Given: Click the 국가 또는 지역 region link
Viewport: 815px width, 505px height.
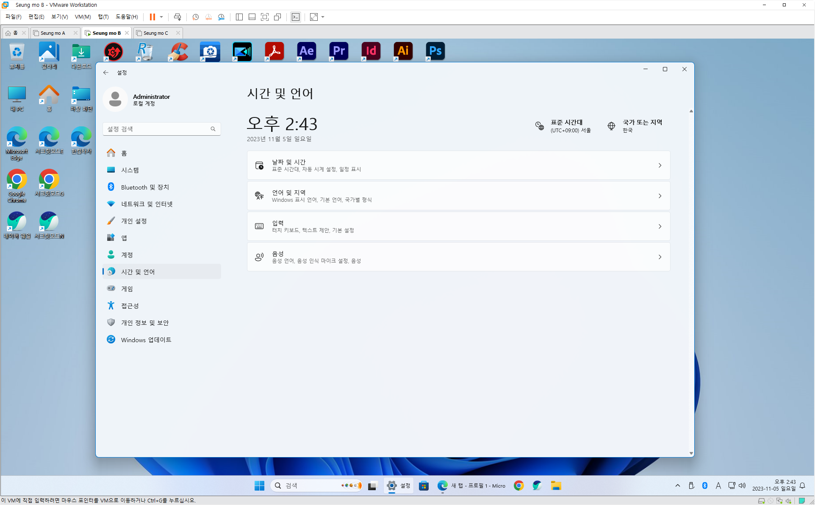Looking at the screenshot, I should [x=642, y=126].
